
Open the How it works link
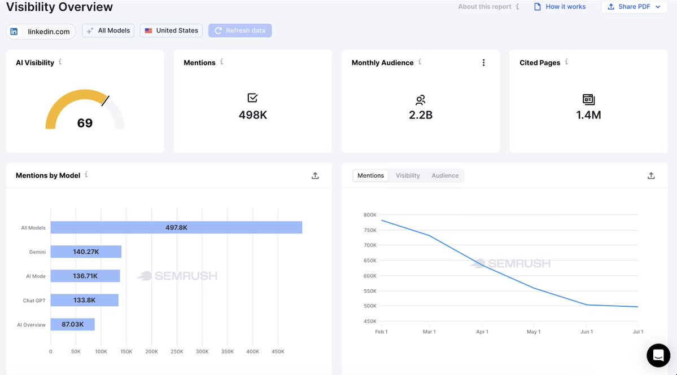[x=566, y=6]
